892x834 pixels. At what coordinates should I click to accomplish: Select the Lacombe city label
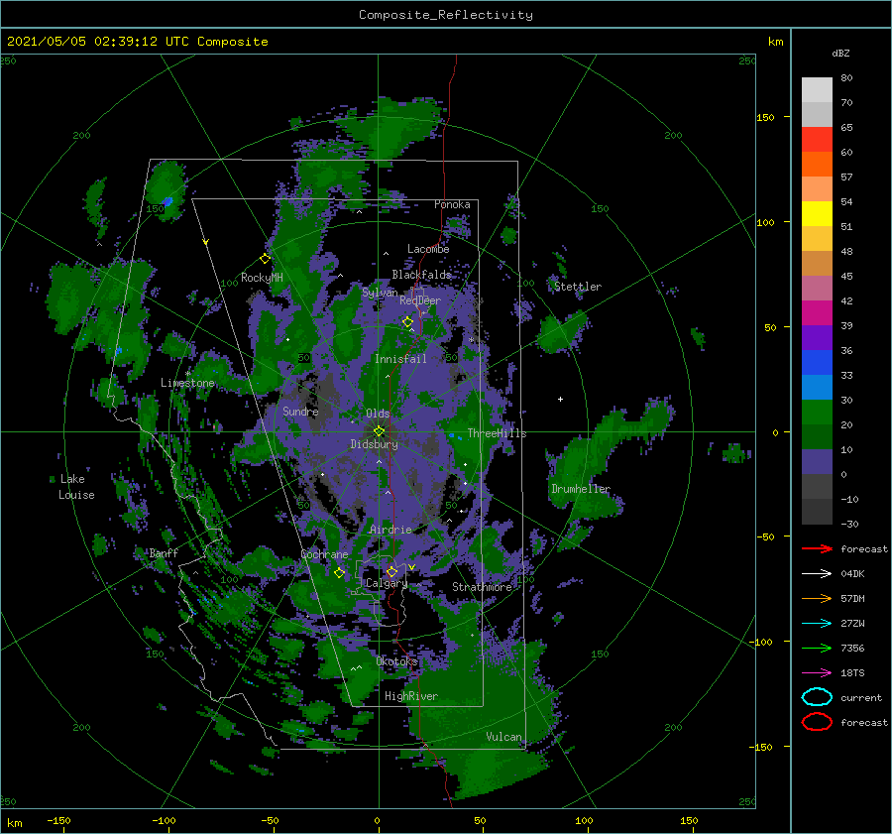tap(428, 249)
